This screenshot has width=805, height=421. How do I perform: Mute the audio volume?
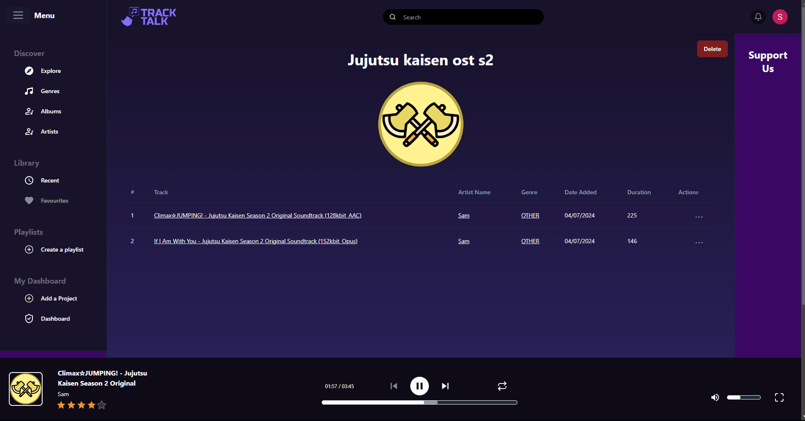[x=715, y=397]
